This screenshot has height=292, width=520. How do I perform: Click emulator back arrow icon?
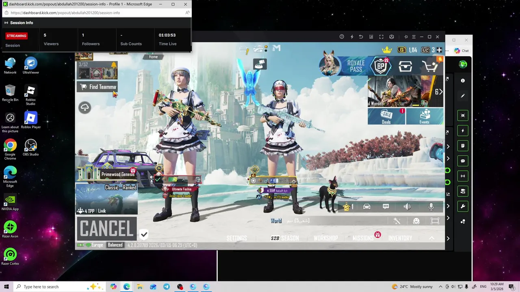click(x=361, y=37)
